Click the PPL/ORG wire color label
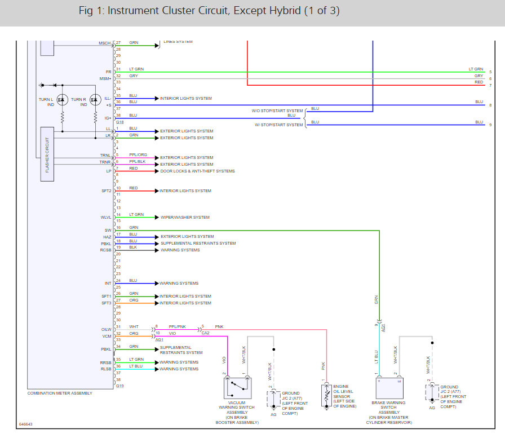The width and height of the screenshot is (505, 438). coord(138,155)
